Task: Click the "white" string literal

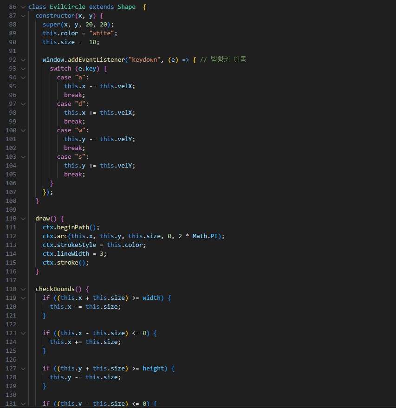Action: click(102, 33)
